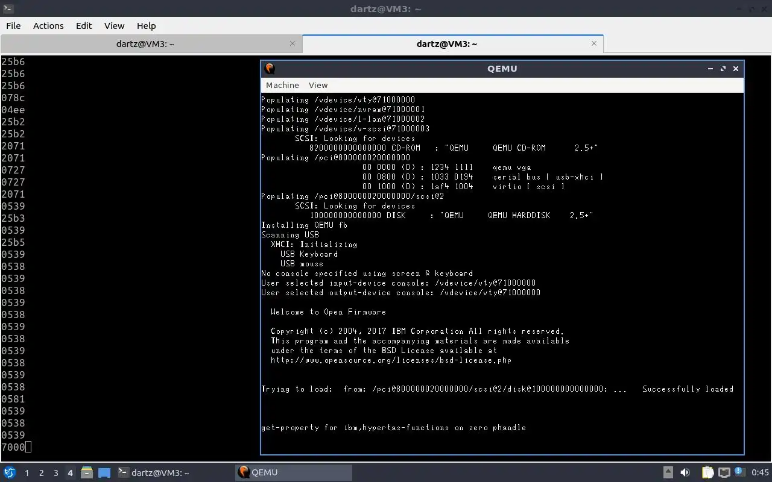The image size is (772, 482).
Task: Click the 0581 terminal line
Action: pos(13,399)
